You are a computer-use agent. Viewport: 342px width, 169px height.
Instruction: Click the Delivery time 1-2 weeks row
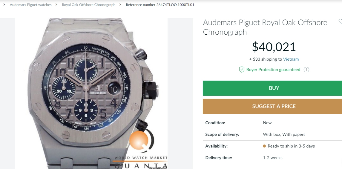pos(272,158)
